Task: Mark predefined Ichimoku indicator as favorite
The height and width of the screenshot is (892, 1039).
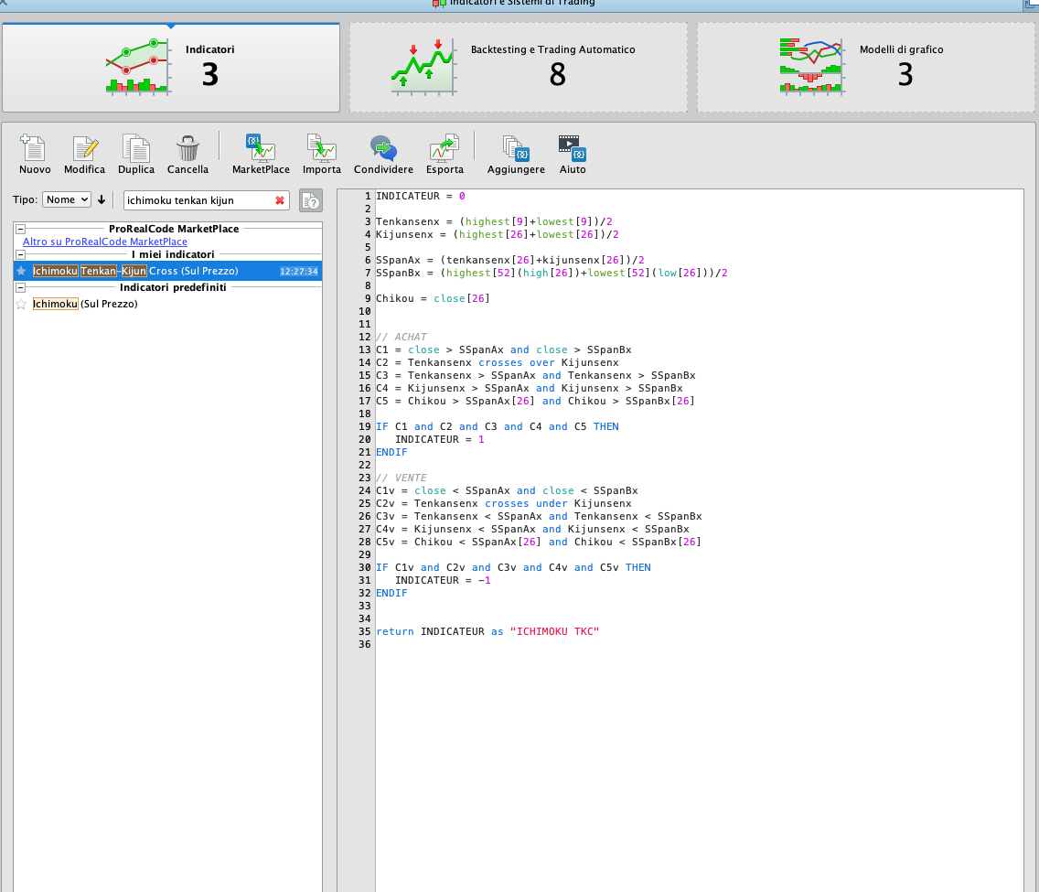Action: tap(21, 304)
